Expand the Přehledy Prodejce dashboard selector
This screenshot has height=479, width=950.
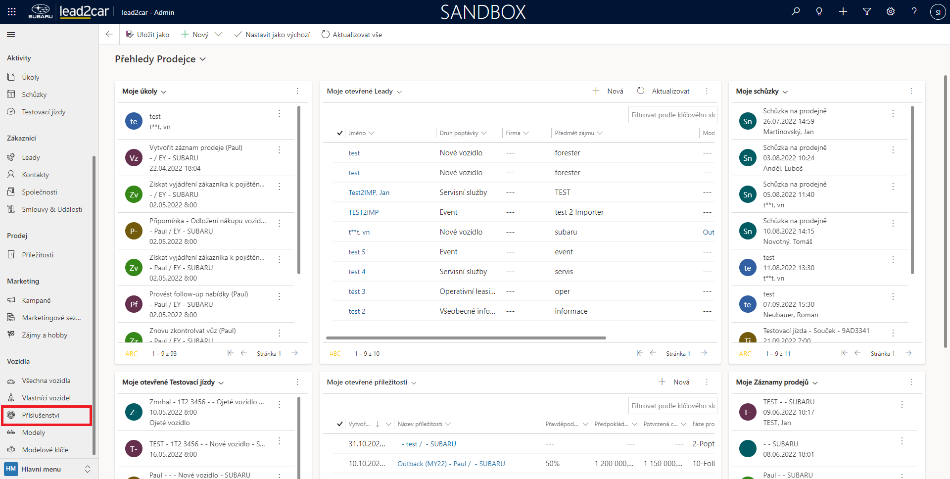[x=202, y=59]
